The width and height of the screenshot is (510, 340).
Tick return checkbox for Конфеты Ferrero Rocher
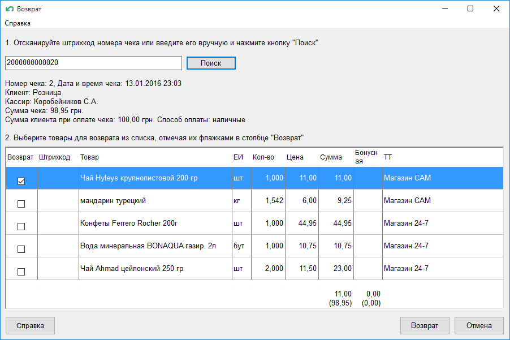tap(21, 227)
